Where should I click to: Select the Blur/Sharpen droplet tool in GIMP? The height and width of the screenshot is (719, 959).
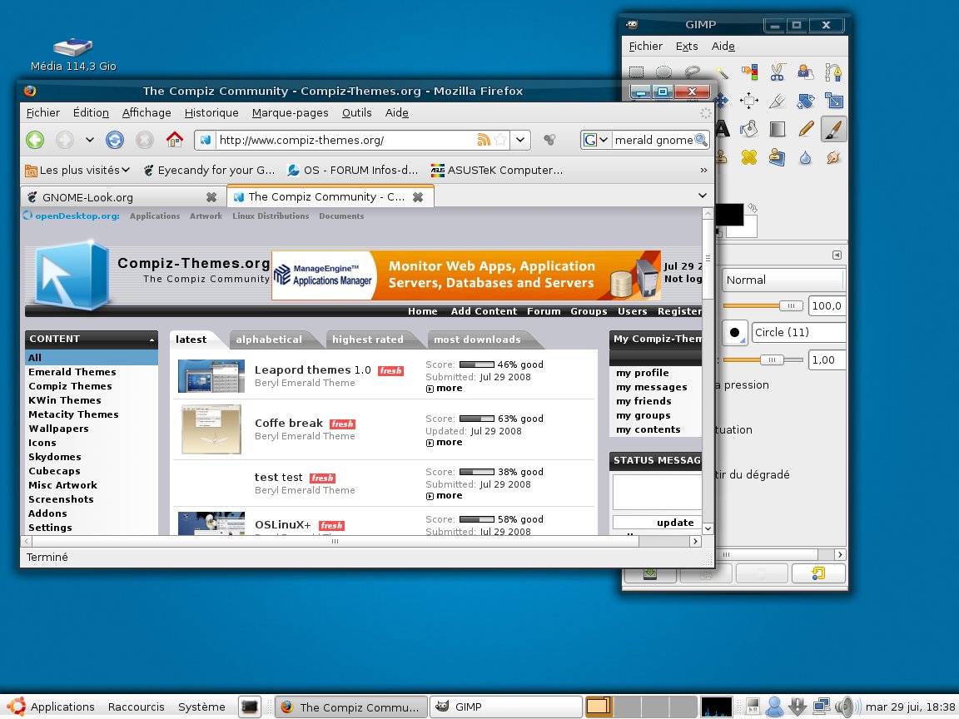pyautogui.click(x=806, y=158)
